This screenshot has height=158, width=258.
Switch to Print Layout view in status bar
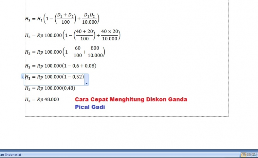(x=243, y=155)
